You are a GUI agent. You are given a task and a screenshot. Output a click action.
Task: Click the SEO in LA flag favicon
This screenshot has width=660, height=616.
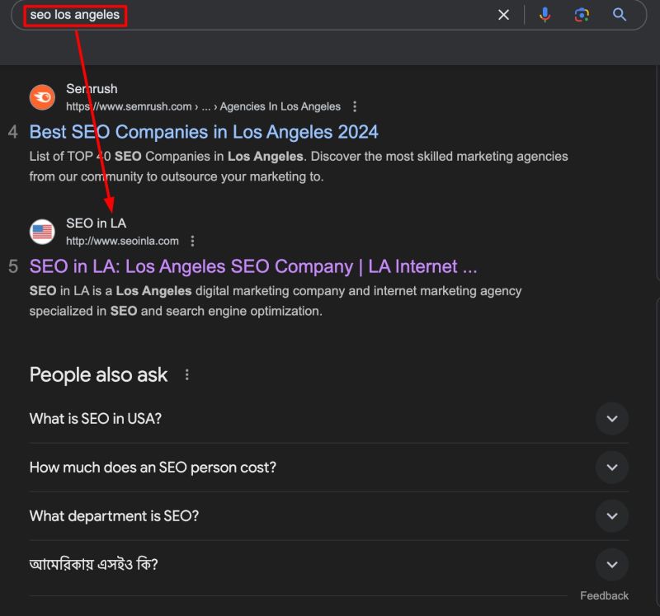[x=42, y=232]
